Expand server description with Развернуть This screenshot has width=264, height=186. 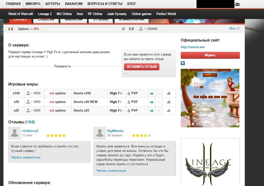click(x=63, y=66)
